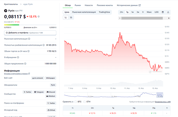Open Pyrin explorer link
178x117 pixels.
[53, 85]
